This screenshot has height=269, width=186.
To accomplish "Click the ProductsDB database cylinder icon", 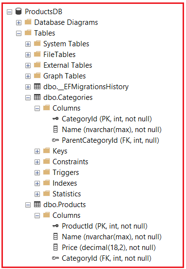I will coord(19,11).
